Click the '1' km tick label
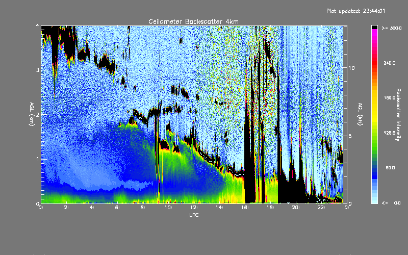 tap(38, 159)
